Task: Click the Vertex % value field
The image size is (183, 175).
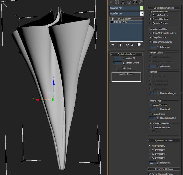Action: pyautogui.click(x=118, y=59)
